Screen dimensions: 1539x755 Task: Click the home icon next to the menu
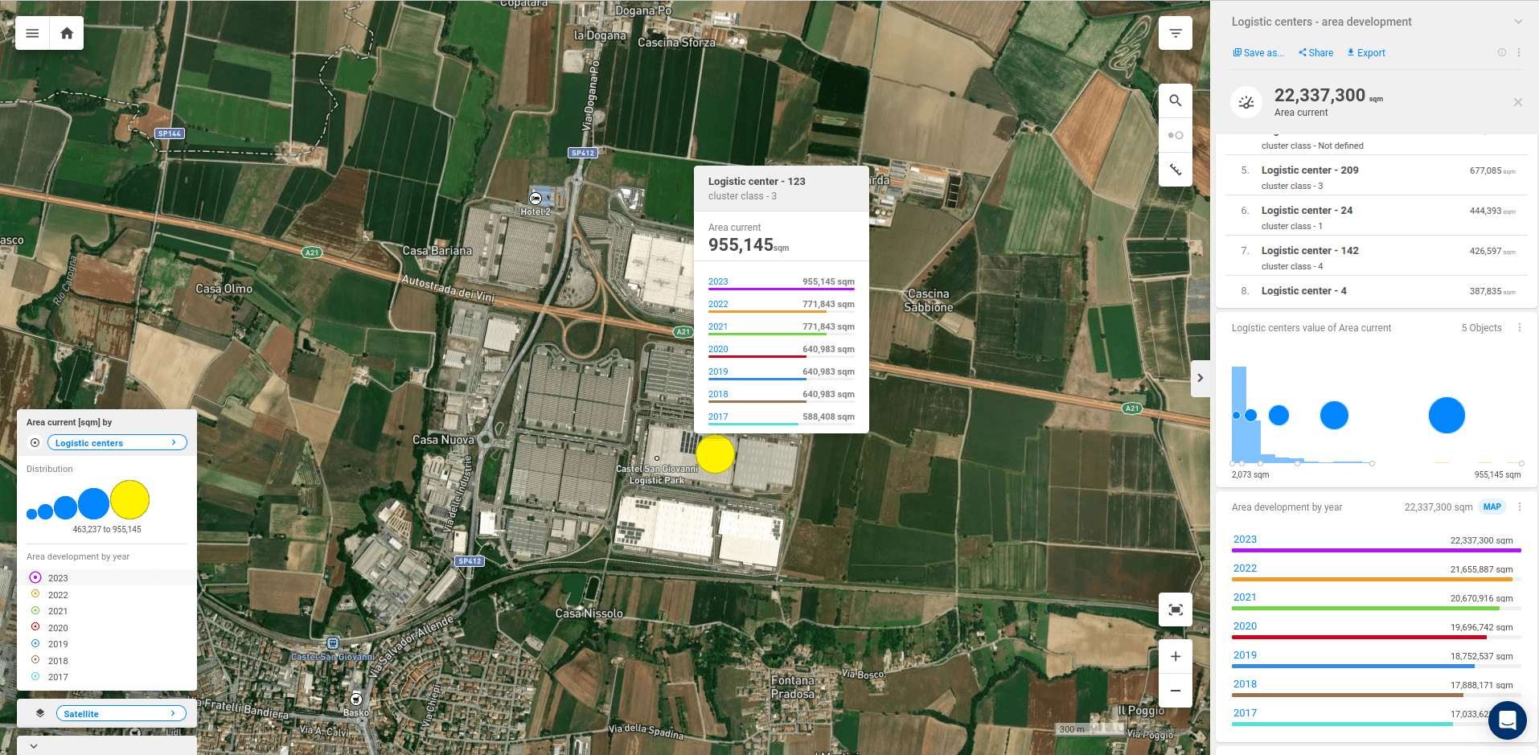(67, 33)
